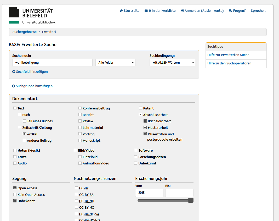Check Kein Open Access checkbox
Image resolution: width=279 pixels, height=221 pixels.
click(x=15, y=194)
